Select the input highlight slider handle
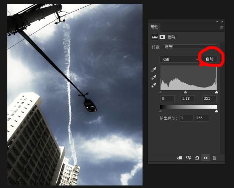Screen dimensions: 234x188 click(217, 92)
